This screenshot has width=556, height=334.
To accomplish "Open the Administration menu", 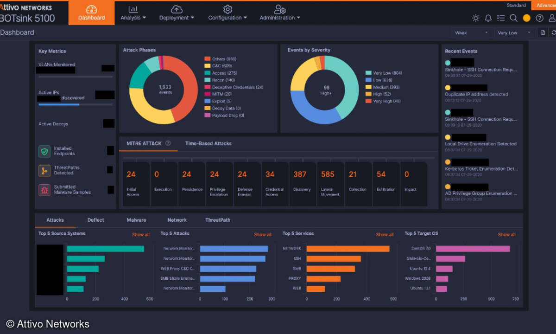I will [x=280, y=13].
